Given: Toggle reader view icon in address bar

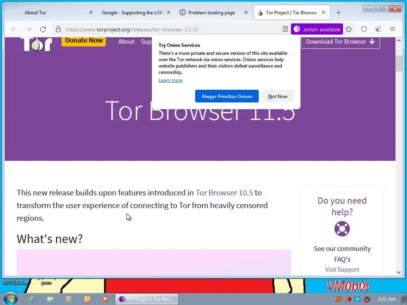Looking at the screenshot, I should point(285,29).
